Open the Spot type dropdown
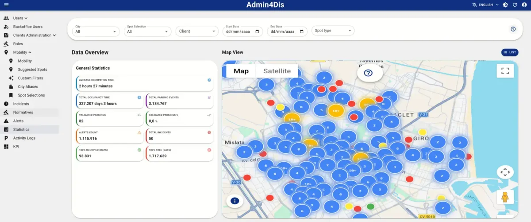Screen dimensions: 531x222 333,31
